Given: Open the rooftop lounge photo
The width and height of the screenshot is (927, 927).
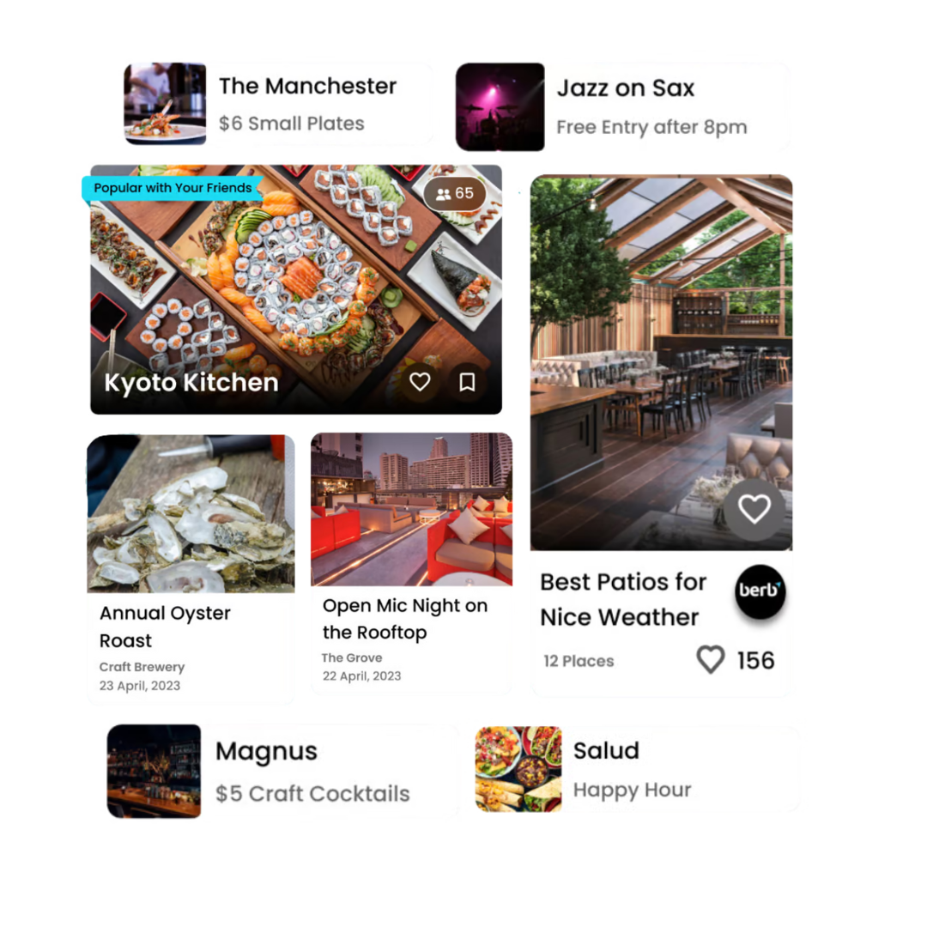Looking at the screenshot, I should [x=411, y=509].
